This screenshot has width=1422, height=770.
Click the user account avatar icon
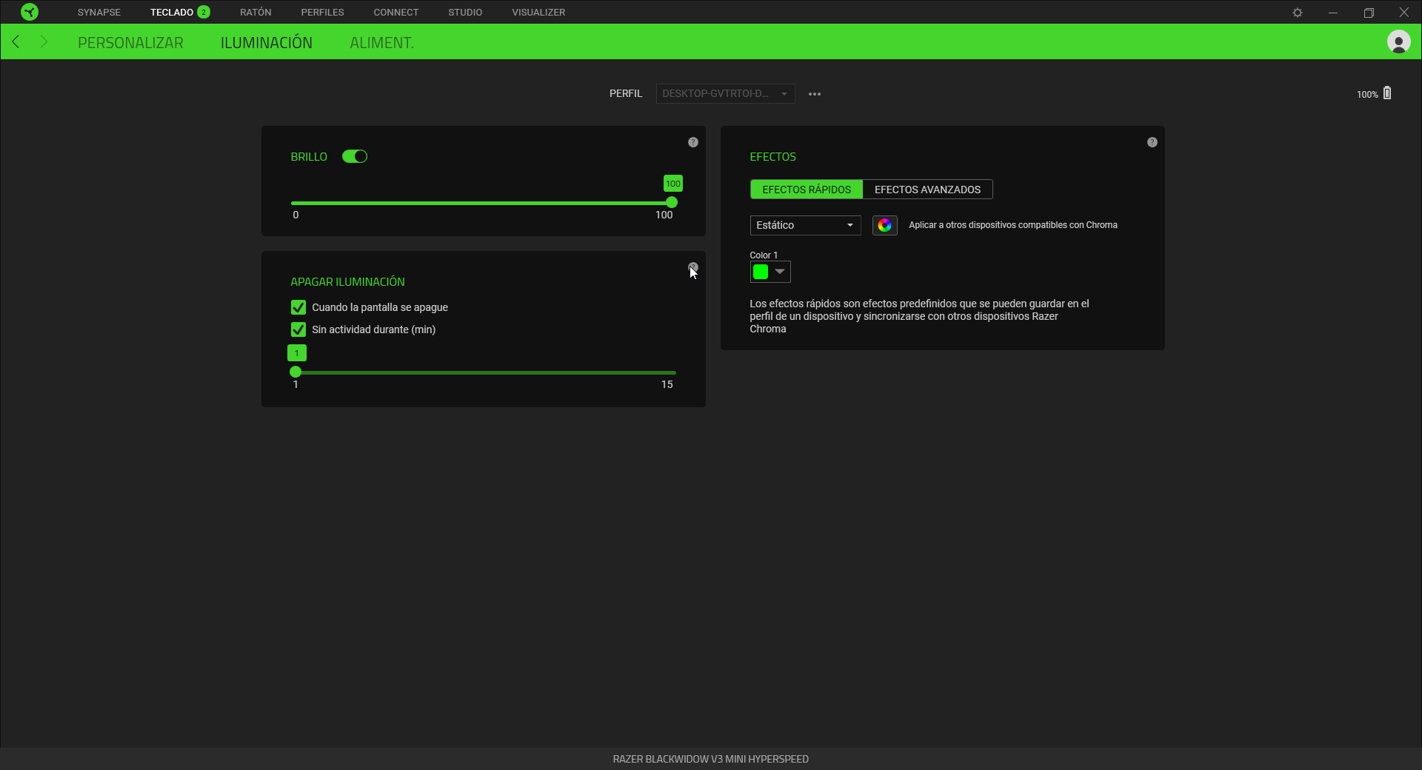(1398, 42)
